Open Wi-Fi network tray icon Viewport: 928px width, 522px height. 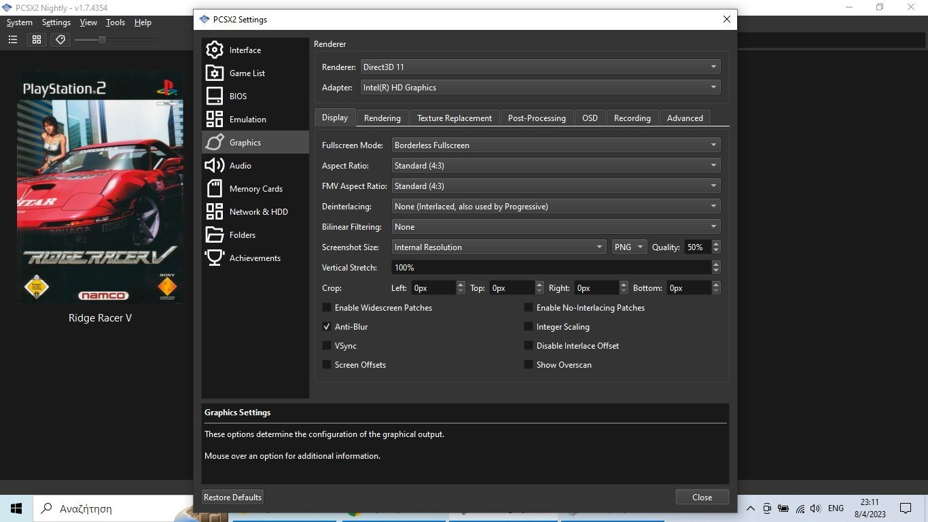[800, 508]
